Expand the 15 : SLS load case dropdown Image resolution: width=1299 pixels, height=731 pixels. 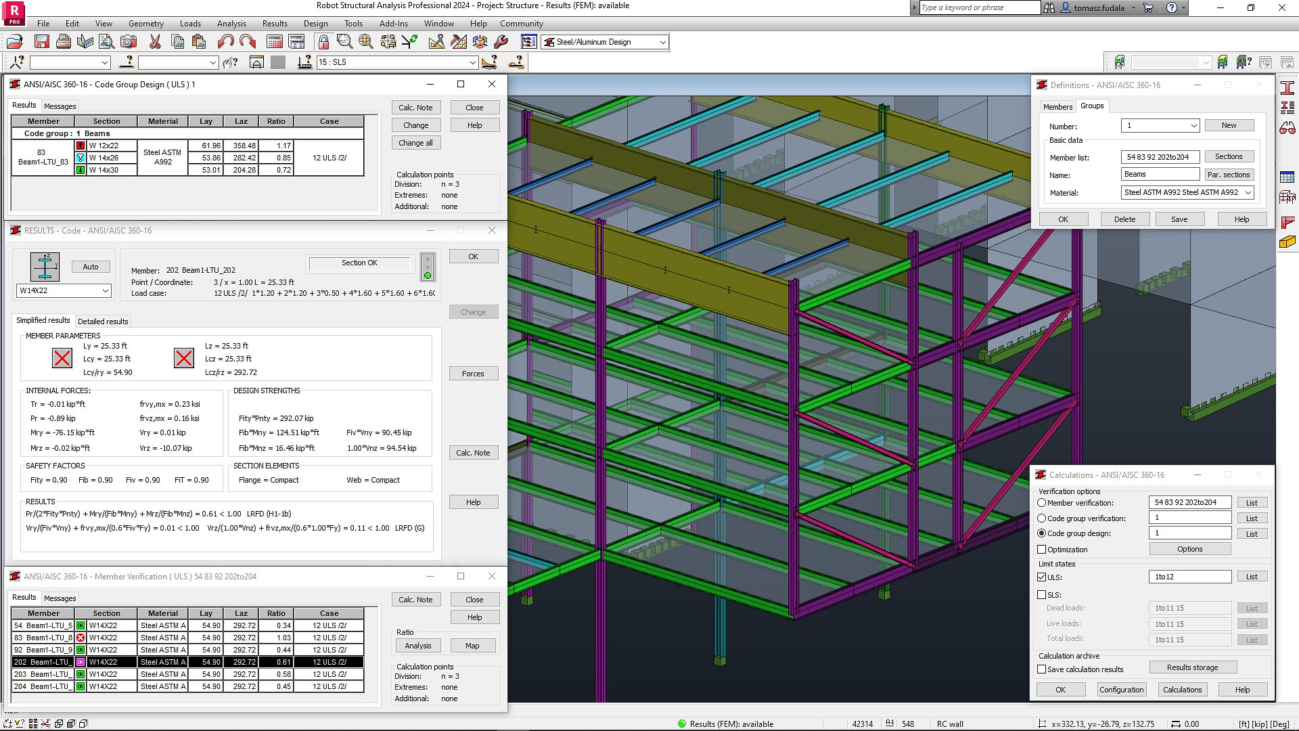473,62
